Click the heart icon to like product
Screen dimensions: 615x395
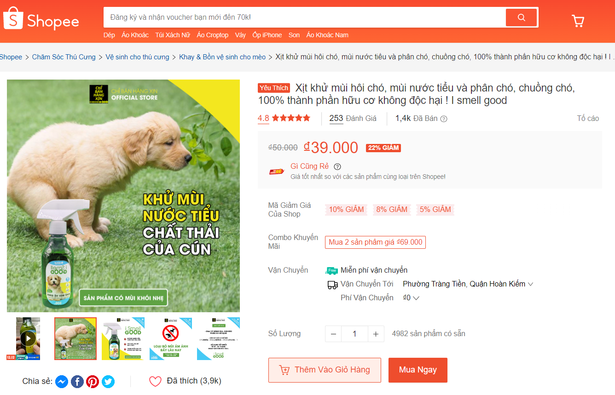coord(156,381)
